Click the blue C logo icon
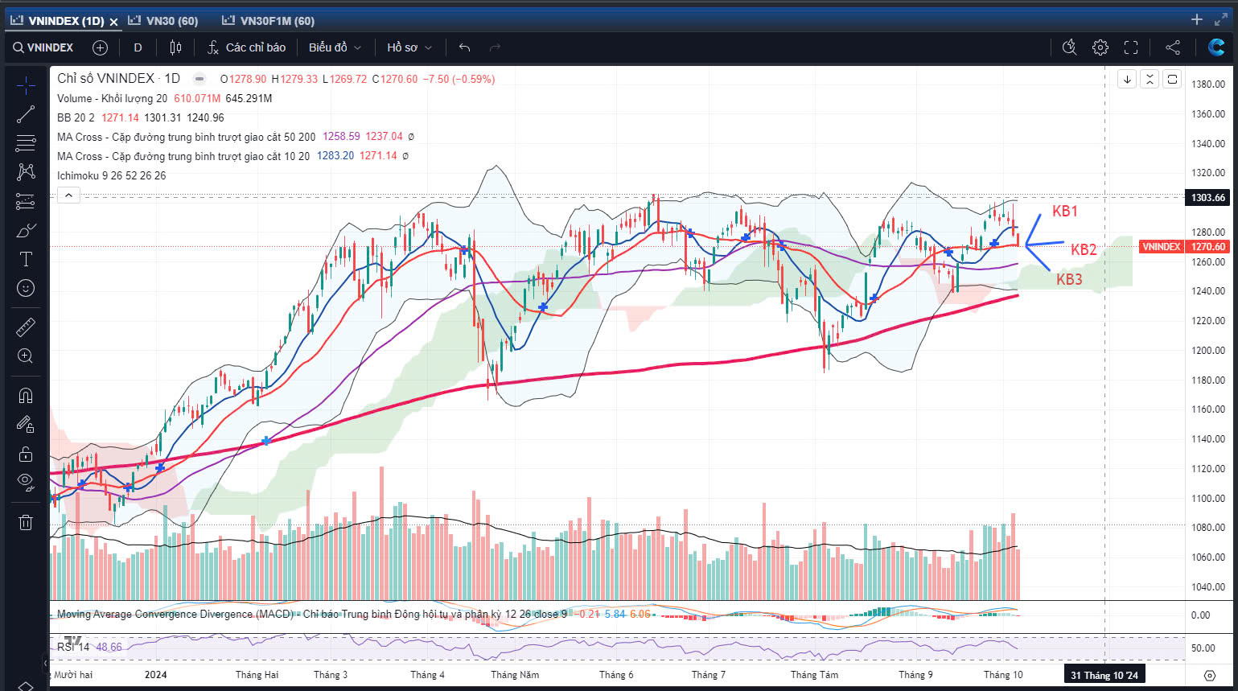Screen dimensions: 1238x691 pos(1216,47)
